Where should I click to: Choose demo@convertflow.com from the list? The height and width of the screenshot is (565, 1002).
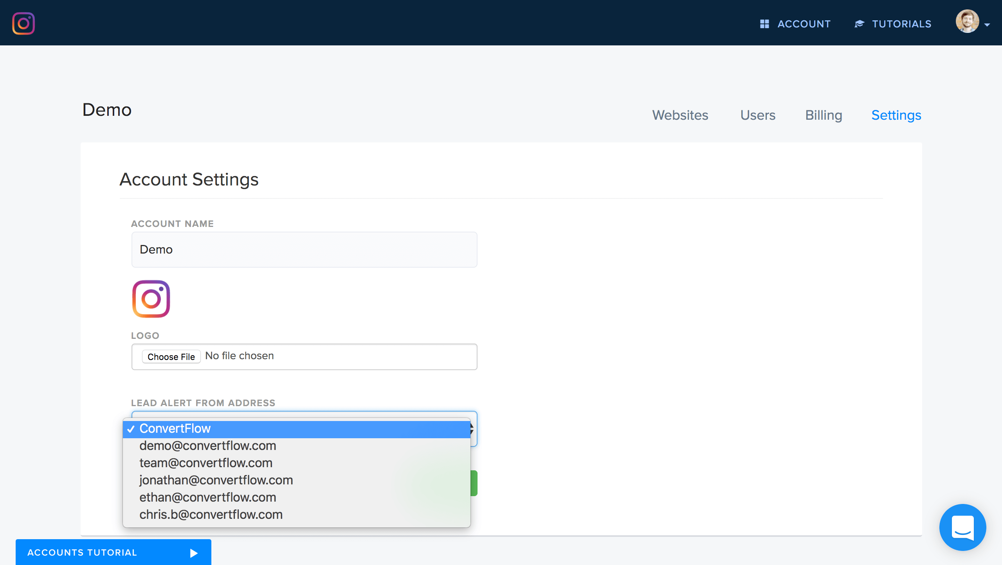point(208,446)
